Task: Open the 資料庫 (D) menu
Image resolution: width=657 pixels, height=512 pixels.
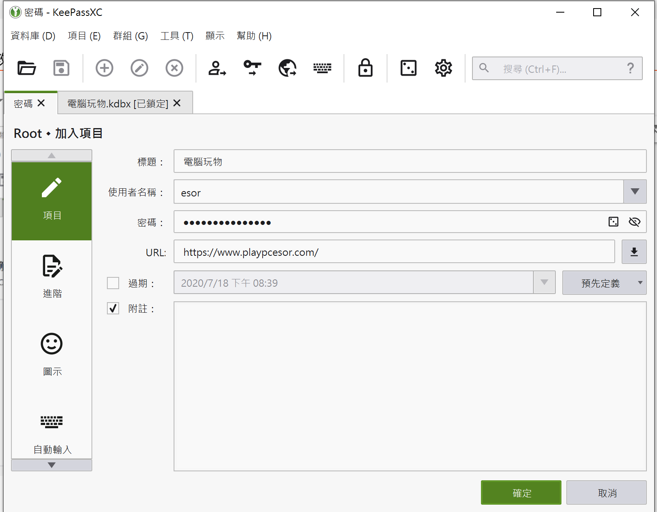Action: tap(33, 36)
